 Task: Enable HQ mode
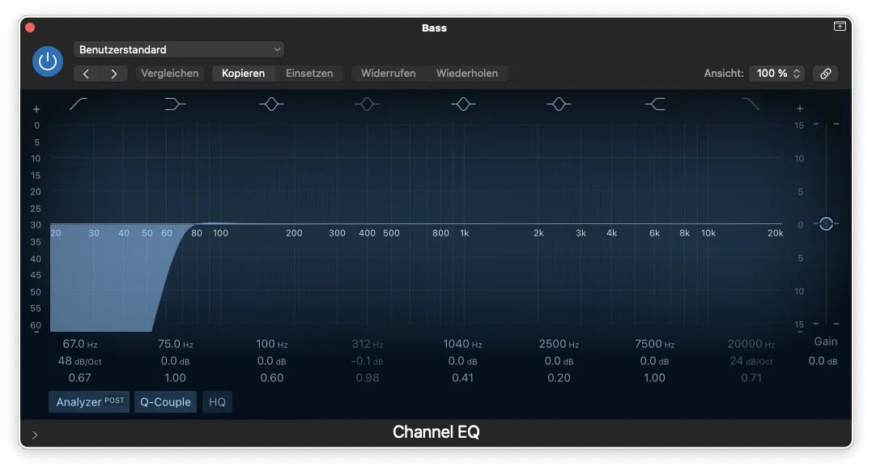(x=217, y=402)
